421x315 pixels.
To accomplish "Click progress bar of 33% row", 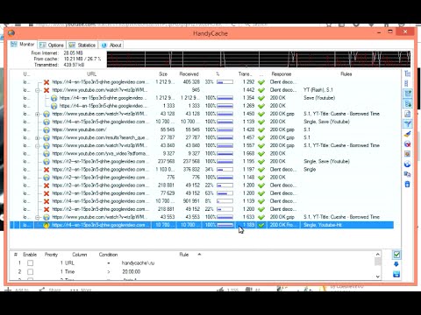I will (x=225, y=82).
